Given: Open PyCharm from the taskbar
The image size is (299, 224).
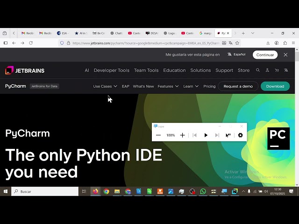Looking at the screenshot, I should point(235,191).
